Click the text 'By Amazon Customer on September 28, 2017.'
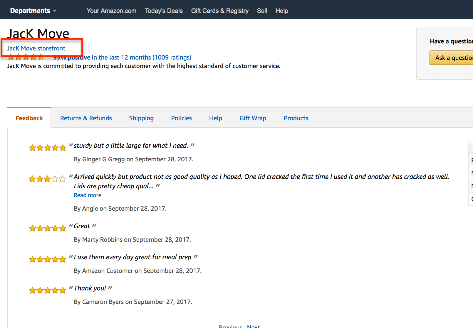Viewport: 473px width, 328px height. click(x=138, y=271)
